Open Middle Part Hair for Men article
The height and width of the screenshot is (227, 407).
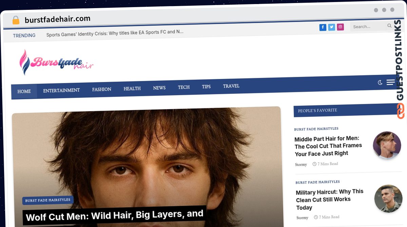click(328, 146)
